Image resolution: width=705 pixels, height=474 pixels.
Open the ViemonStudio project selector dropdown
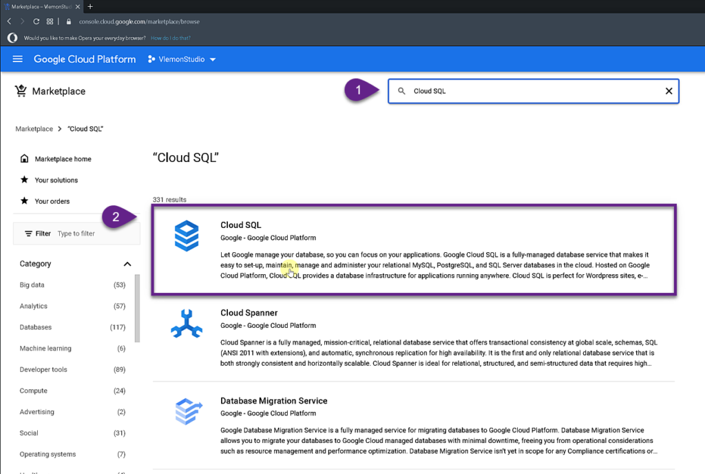pyautogui.click(x=182, y=59)
